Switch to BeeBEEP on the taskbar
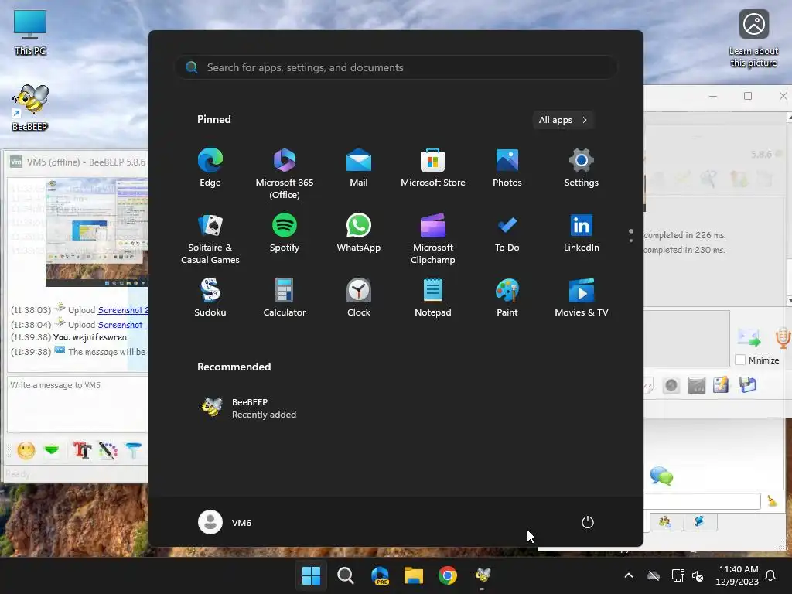 pyautogui.click(x=483, y=575)
